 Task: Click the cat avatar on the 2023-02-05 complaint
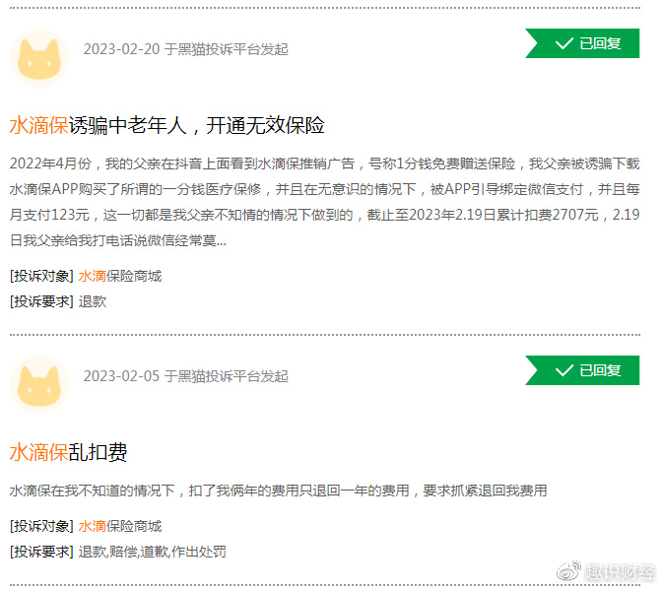pyautogui.click(x=38, y=385)
